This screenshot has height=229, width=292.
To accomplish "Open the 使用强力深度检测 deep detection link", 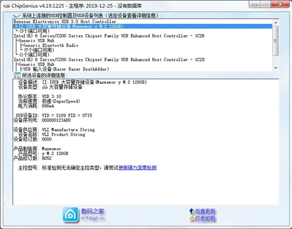I will coord(137,168).
